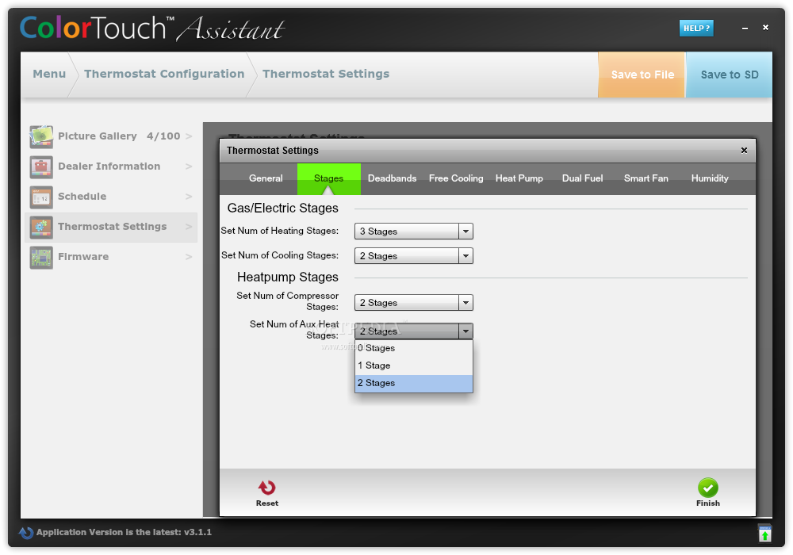The width and height of the screenshot is (793, 555).
Task: Open Picture Gallery icon in sidebar
Action: (41, 136)
